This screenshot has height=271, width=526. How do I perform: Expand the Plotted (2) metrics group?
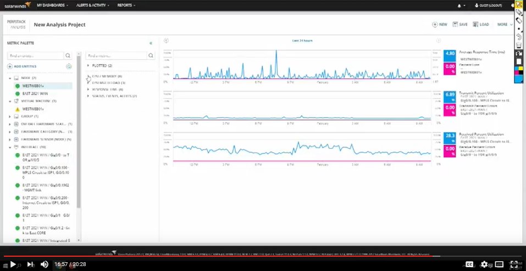click(88, 66)
